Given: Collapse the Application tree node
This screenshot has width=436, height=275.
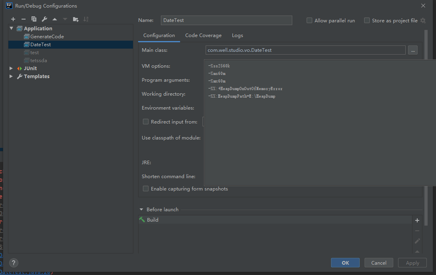Looking at the screenshot, I should (12, 28).
